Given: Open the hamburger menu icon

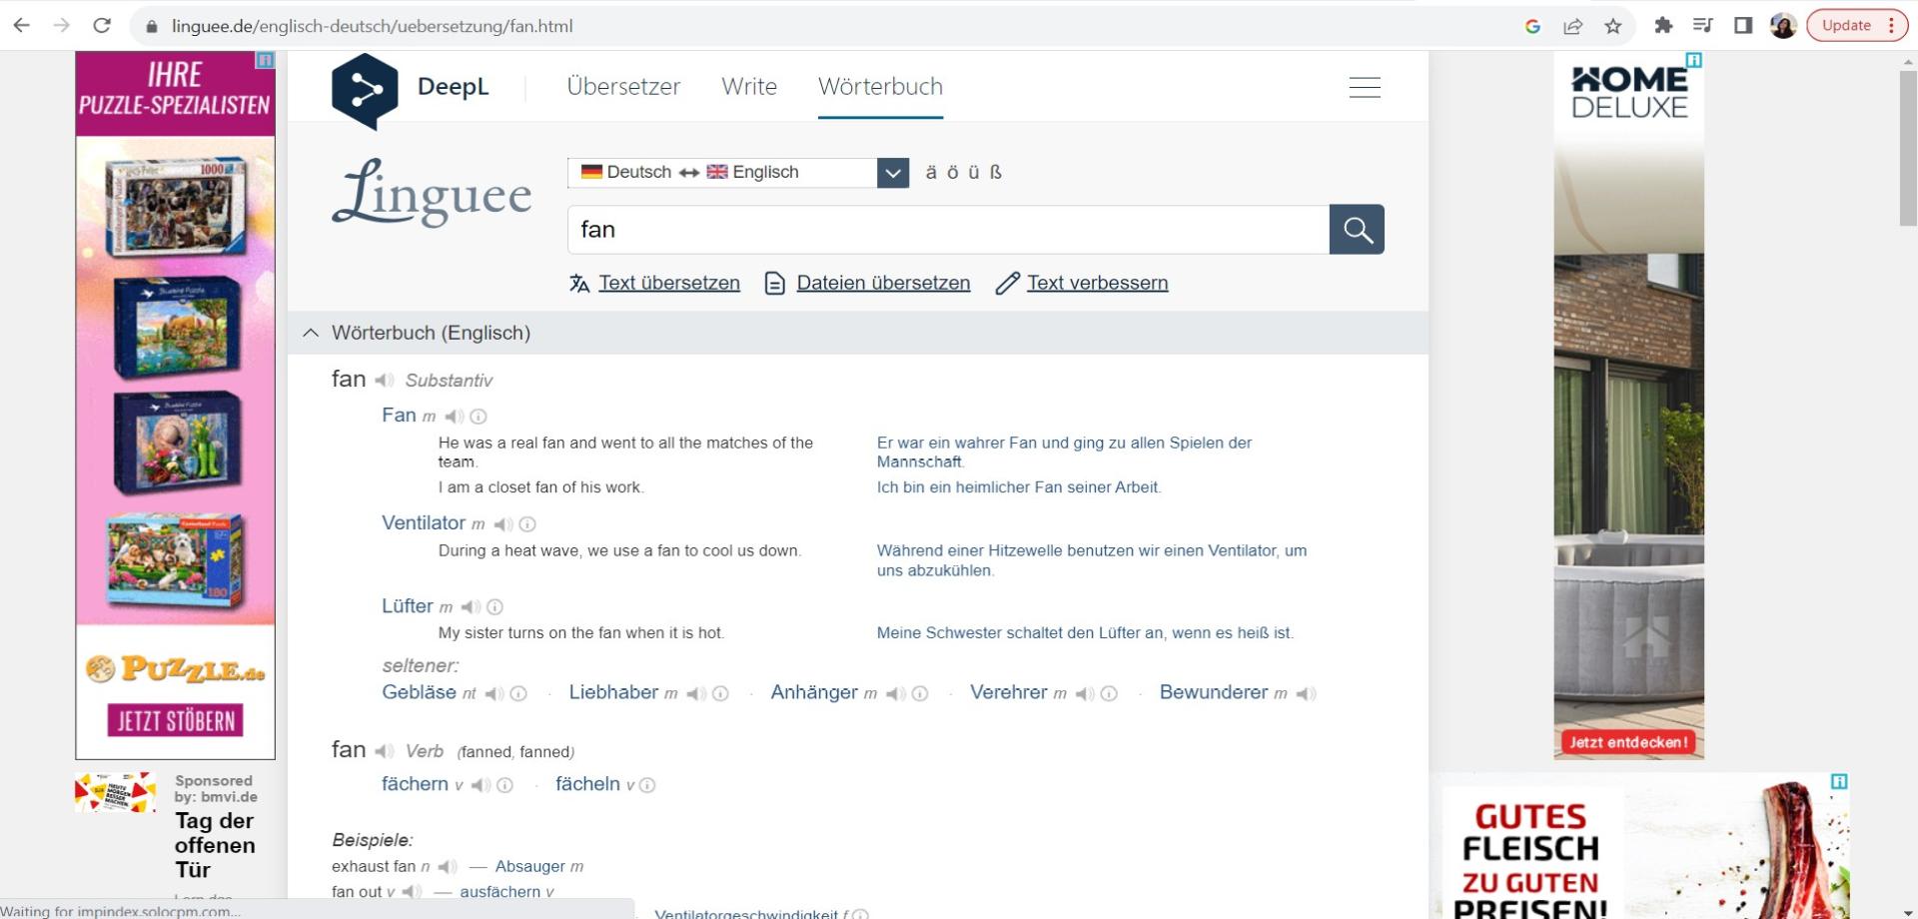Looking at the screenshot, I should click(1365, 87).
